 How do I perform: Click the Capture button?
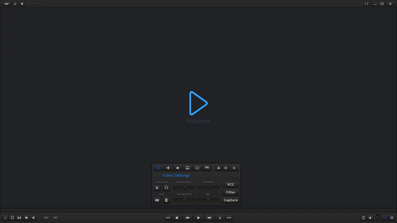point(231,200)
